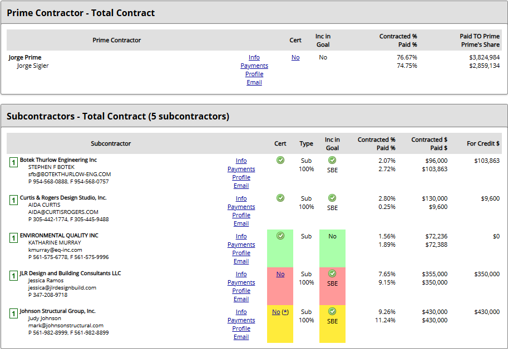
Task: Expand tier box for Curtis & Rogers Design Studio
Action: [13, 200]
